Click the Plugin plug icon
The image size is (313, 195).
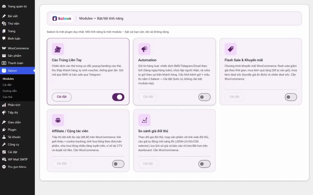(x=4, y=130)
